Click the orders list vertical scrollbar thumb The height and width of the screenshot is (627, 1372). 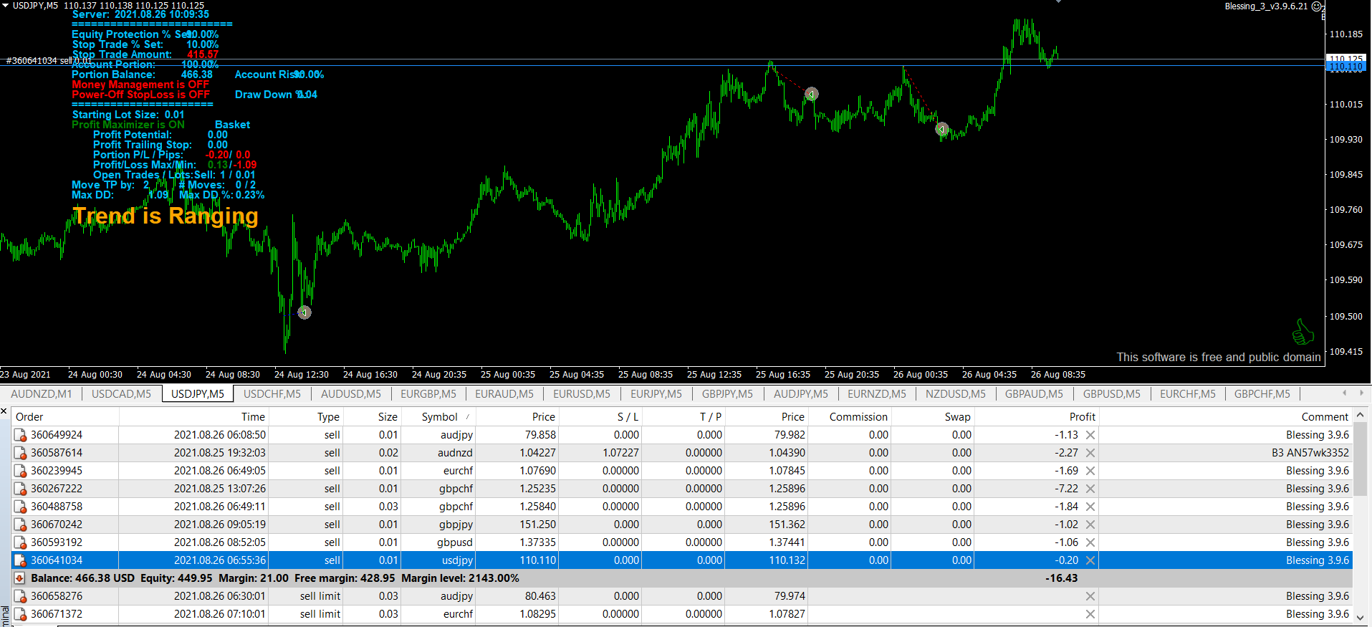(x=1360, y=459)
